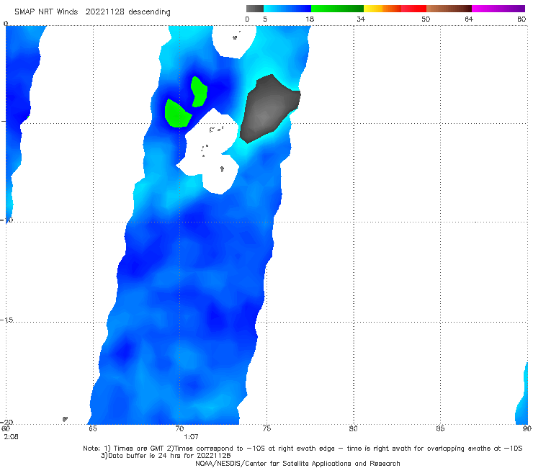Viewport: 533px width, 468px height.
Task: Pick the red segment of the color bar
Action: (x=413, y=9)
